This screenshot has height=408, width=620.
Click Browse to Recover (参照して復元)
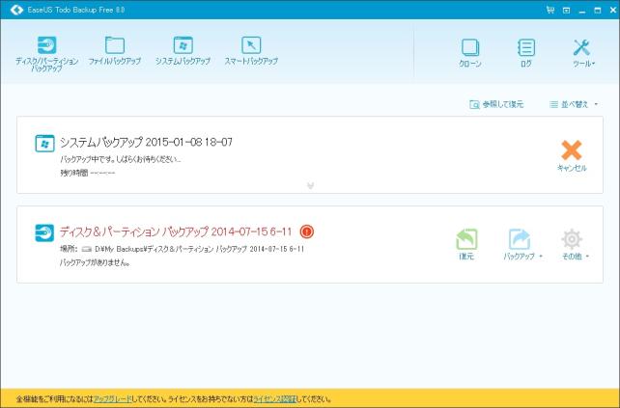tap(496, 104)
